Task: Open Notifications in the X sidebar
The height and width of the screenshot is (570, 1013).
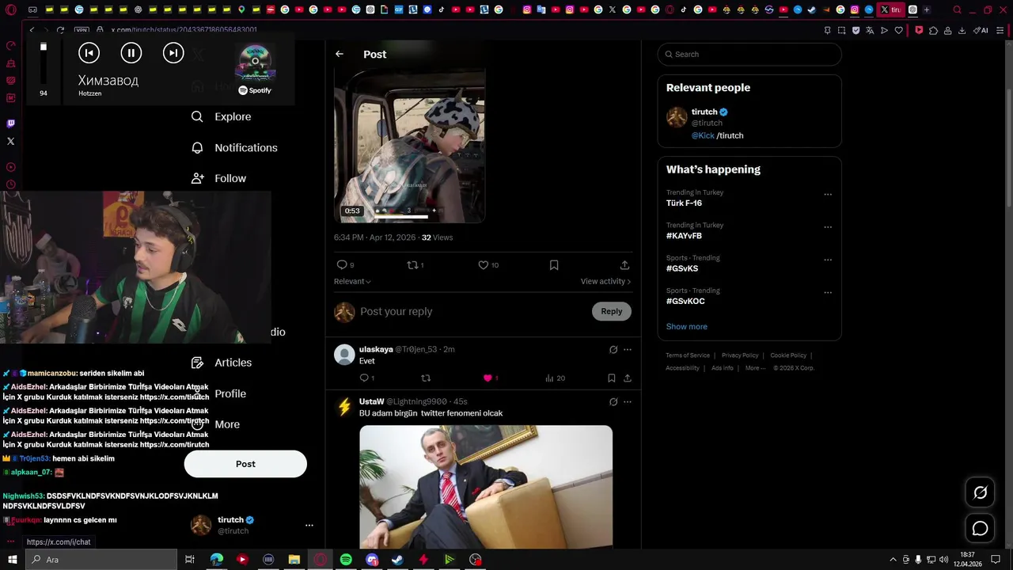Action: [x=234, y=147]
